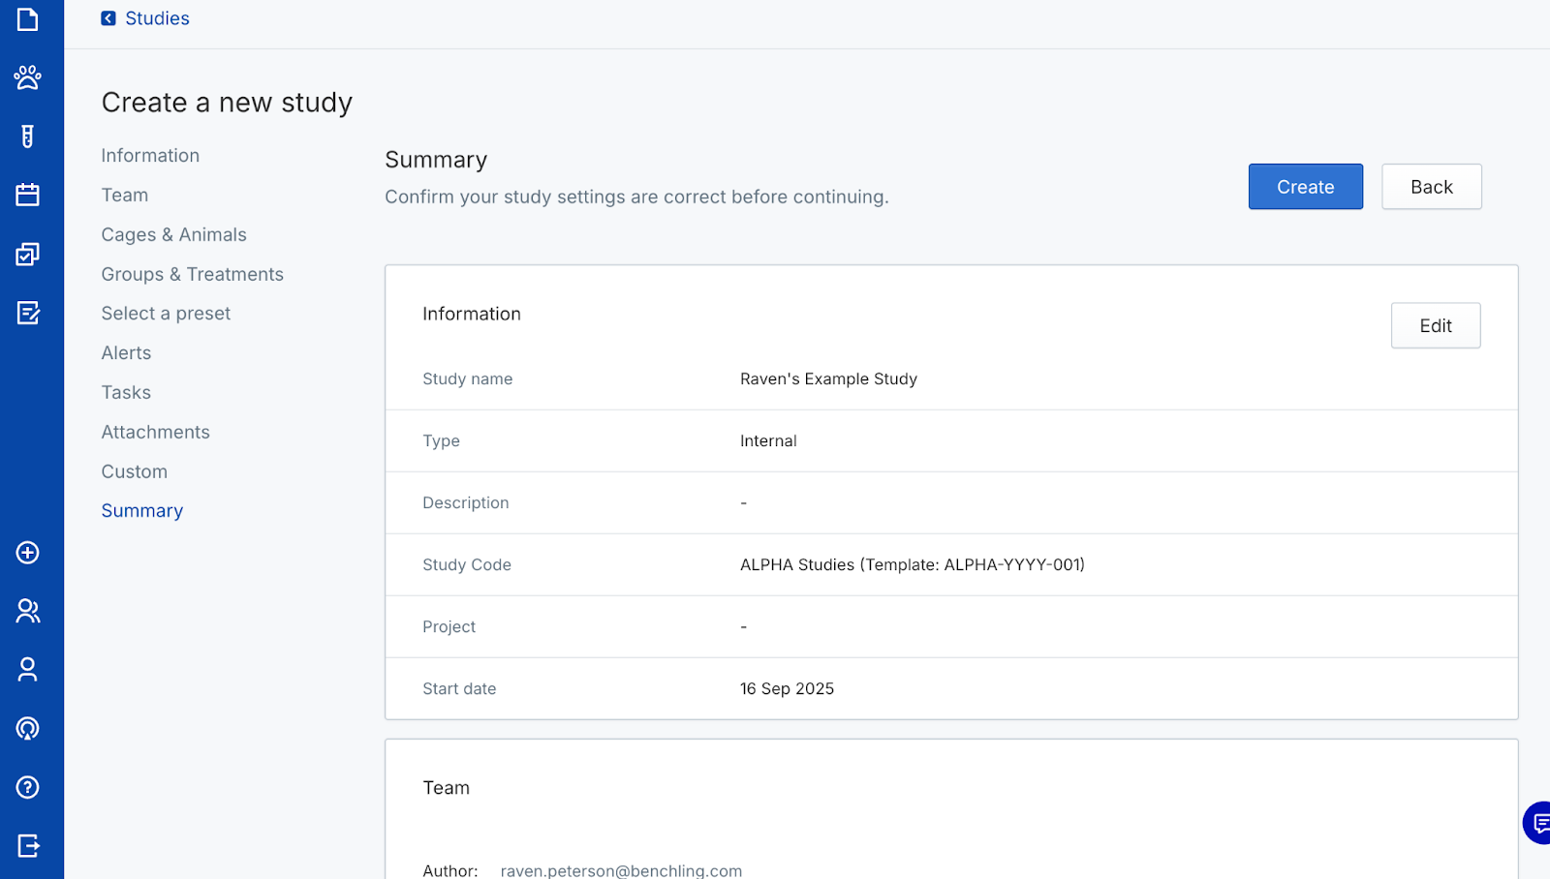Click the paw print animals icon
1550x879 pixels.
point(27,77)
